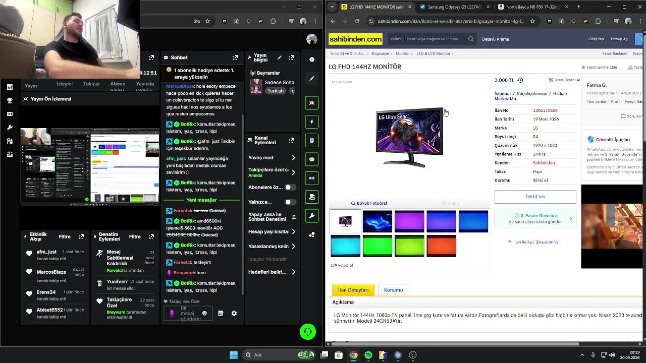Pop out the Etkinlik Akışı panel
The image size is (646, 363).
click(x=81, y=236)
